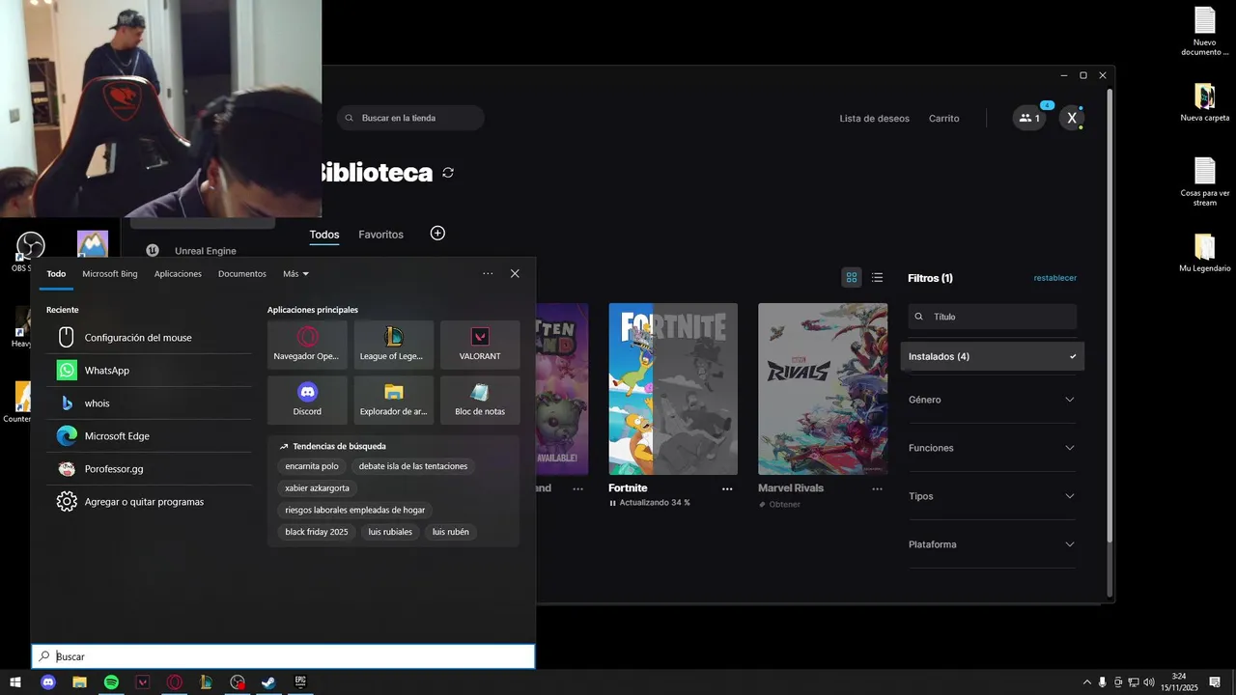Show hidden system tray icons

pyautogui.click(x=1087, y=682)
